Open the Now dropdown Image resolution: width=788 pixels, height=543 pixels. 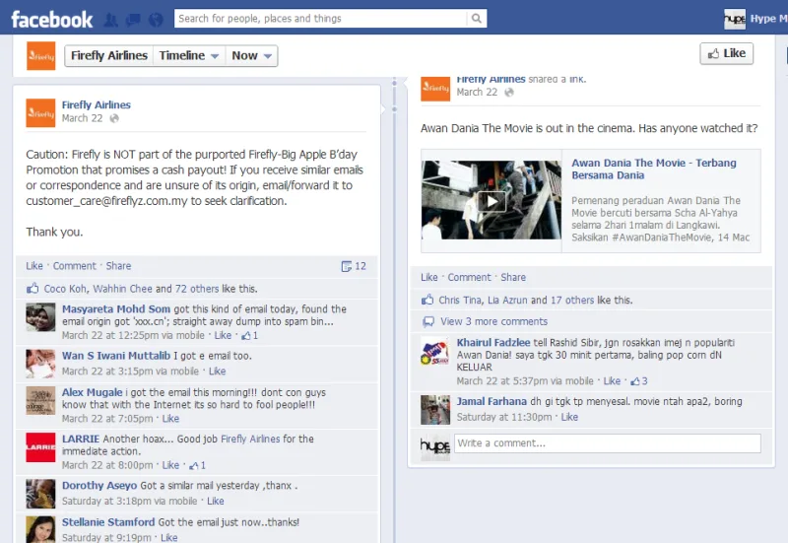pos(252,56)
